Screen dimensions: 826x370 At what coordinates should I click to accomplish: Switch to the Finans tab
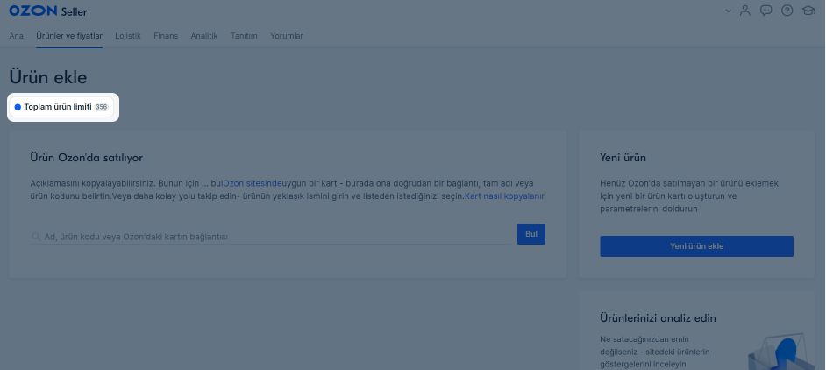166,36
